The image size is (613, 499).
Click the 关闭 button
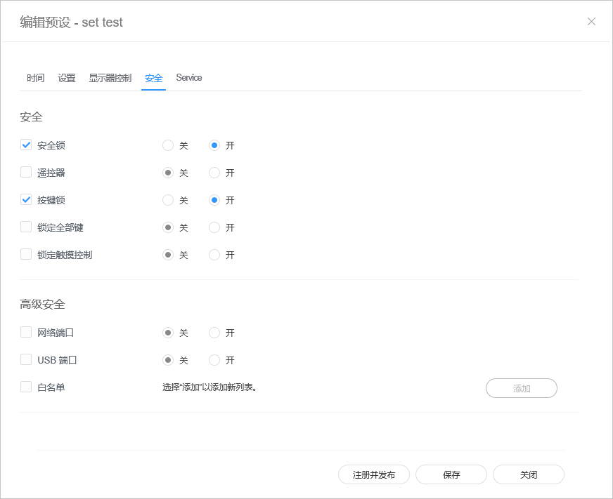click(529, 474)
